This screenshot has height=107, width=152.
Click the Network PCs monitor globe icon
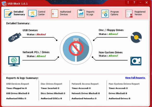14,61
